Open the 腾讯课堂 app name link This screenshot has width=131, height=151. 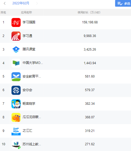pos(29,49)
